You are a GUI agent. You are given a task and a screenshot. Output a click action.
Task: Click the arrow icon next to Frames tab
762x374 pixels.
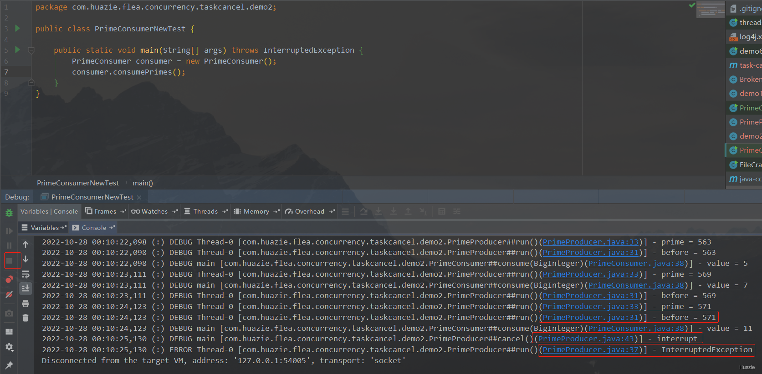click(123, 211)
